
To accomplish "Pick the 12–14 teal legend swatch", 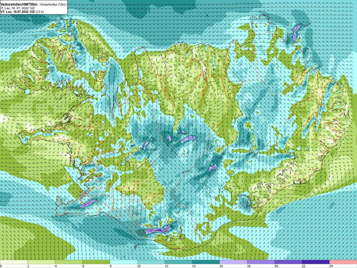I will click(178, 262).
